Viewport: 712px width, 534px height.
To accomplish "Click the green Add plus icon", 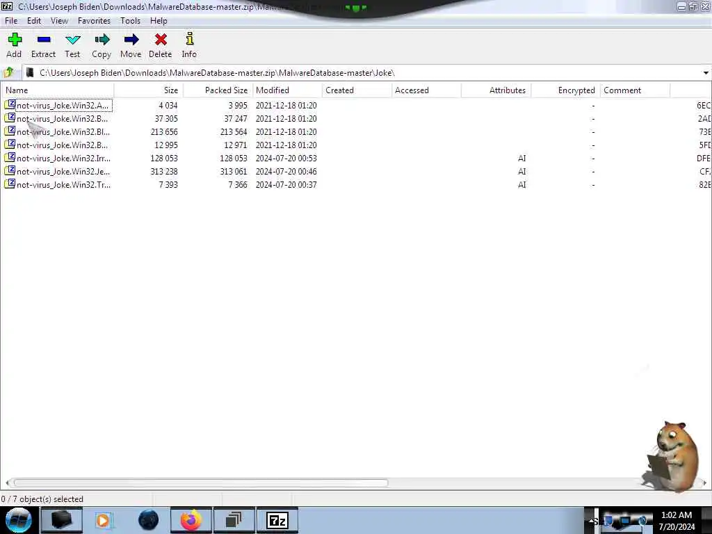I will [x=15, y=40].
